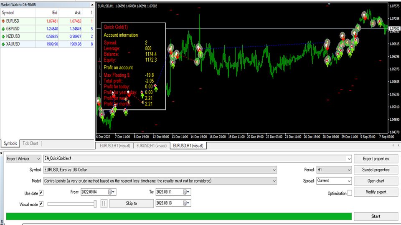Select the first EURUSD,H1 (visual) chart tab
Image resolution: width=401 pixels, height=225 pixels.
pos(115,146)
